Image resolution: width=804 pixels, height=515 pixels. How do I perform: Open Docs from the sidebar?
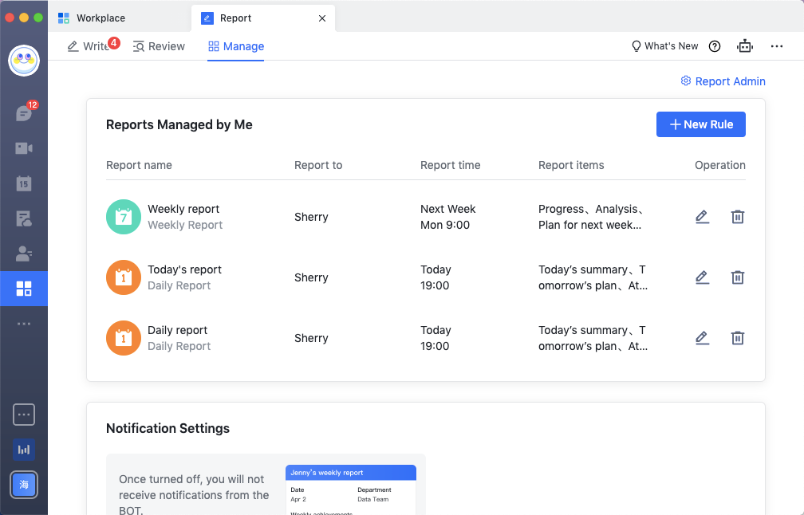[x=24, y=218]
